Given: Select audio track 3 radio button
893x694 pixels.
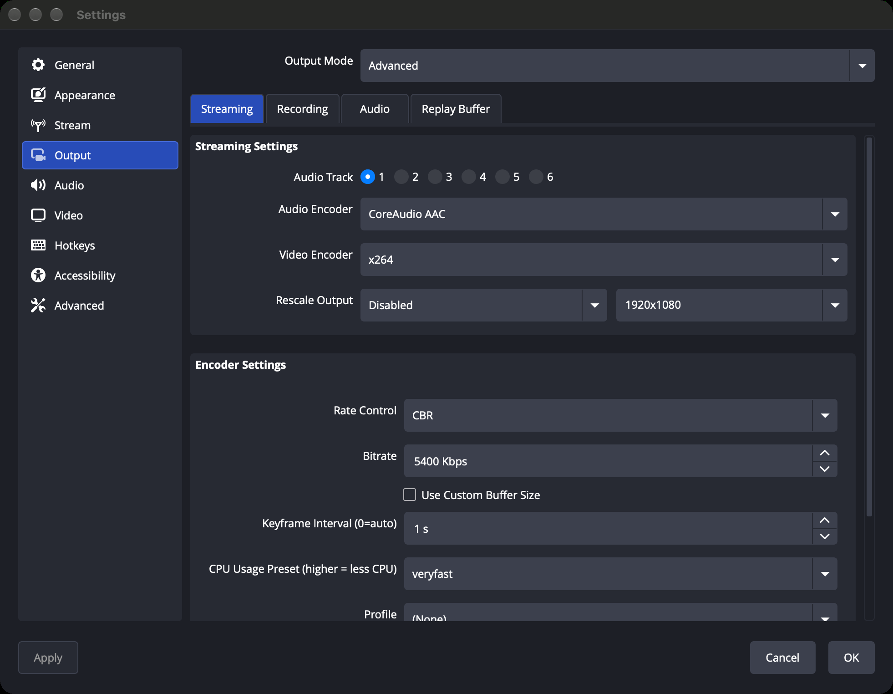Looking at the screenshot, I should [435, 177].
